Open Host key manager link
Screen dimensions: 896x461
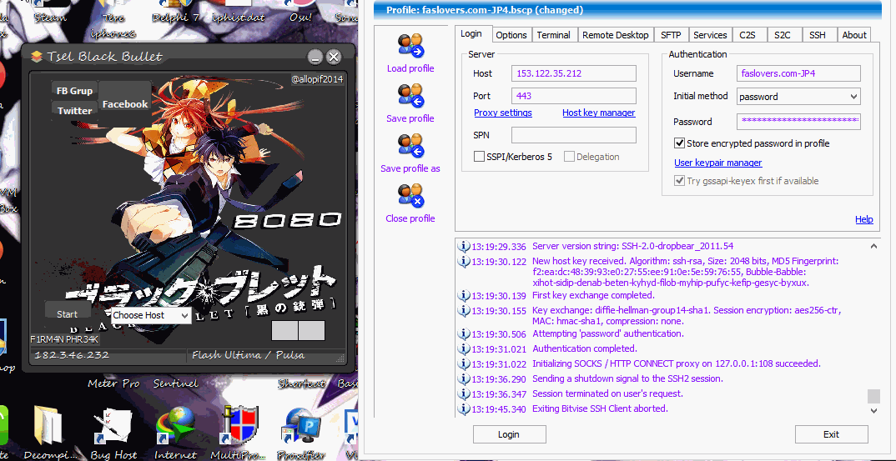point(599,113)
